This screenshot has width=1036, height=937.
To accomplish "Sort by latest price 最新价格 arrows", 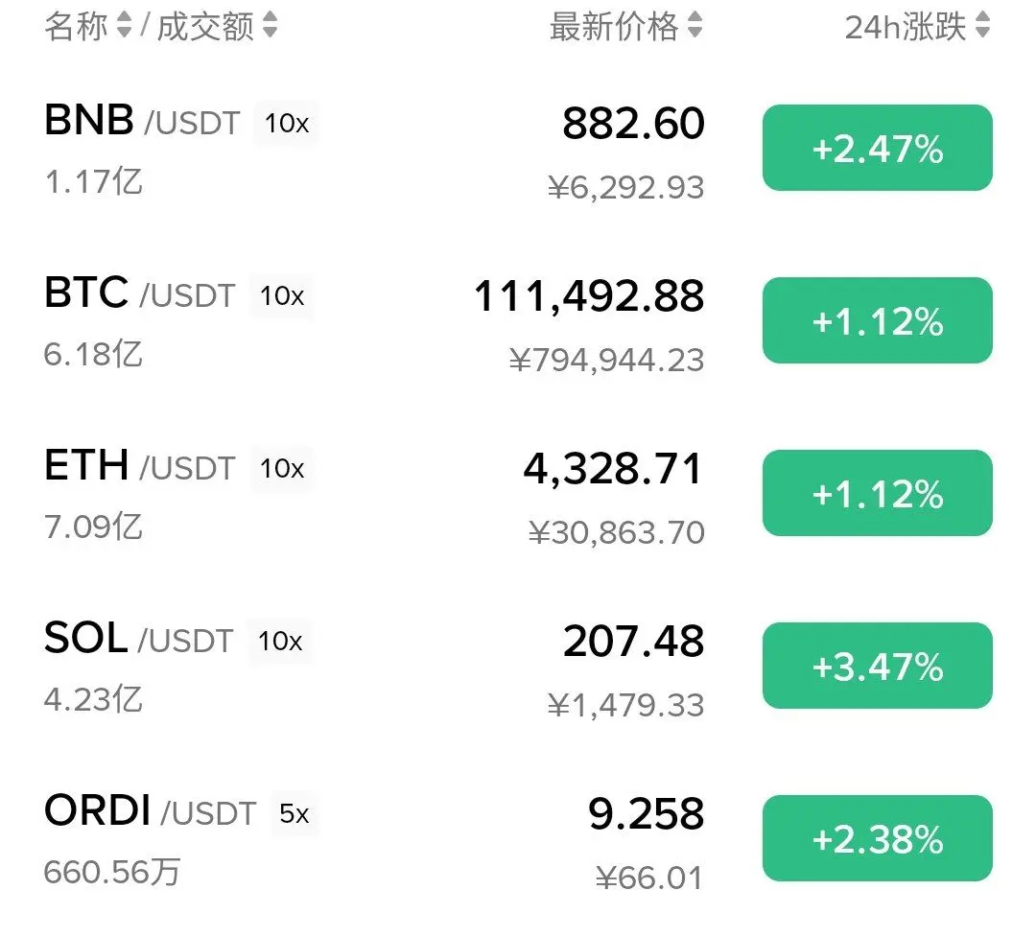I will pos(695,26).
